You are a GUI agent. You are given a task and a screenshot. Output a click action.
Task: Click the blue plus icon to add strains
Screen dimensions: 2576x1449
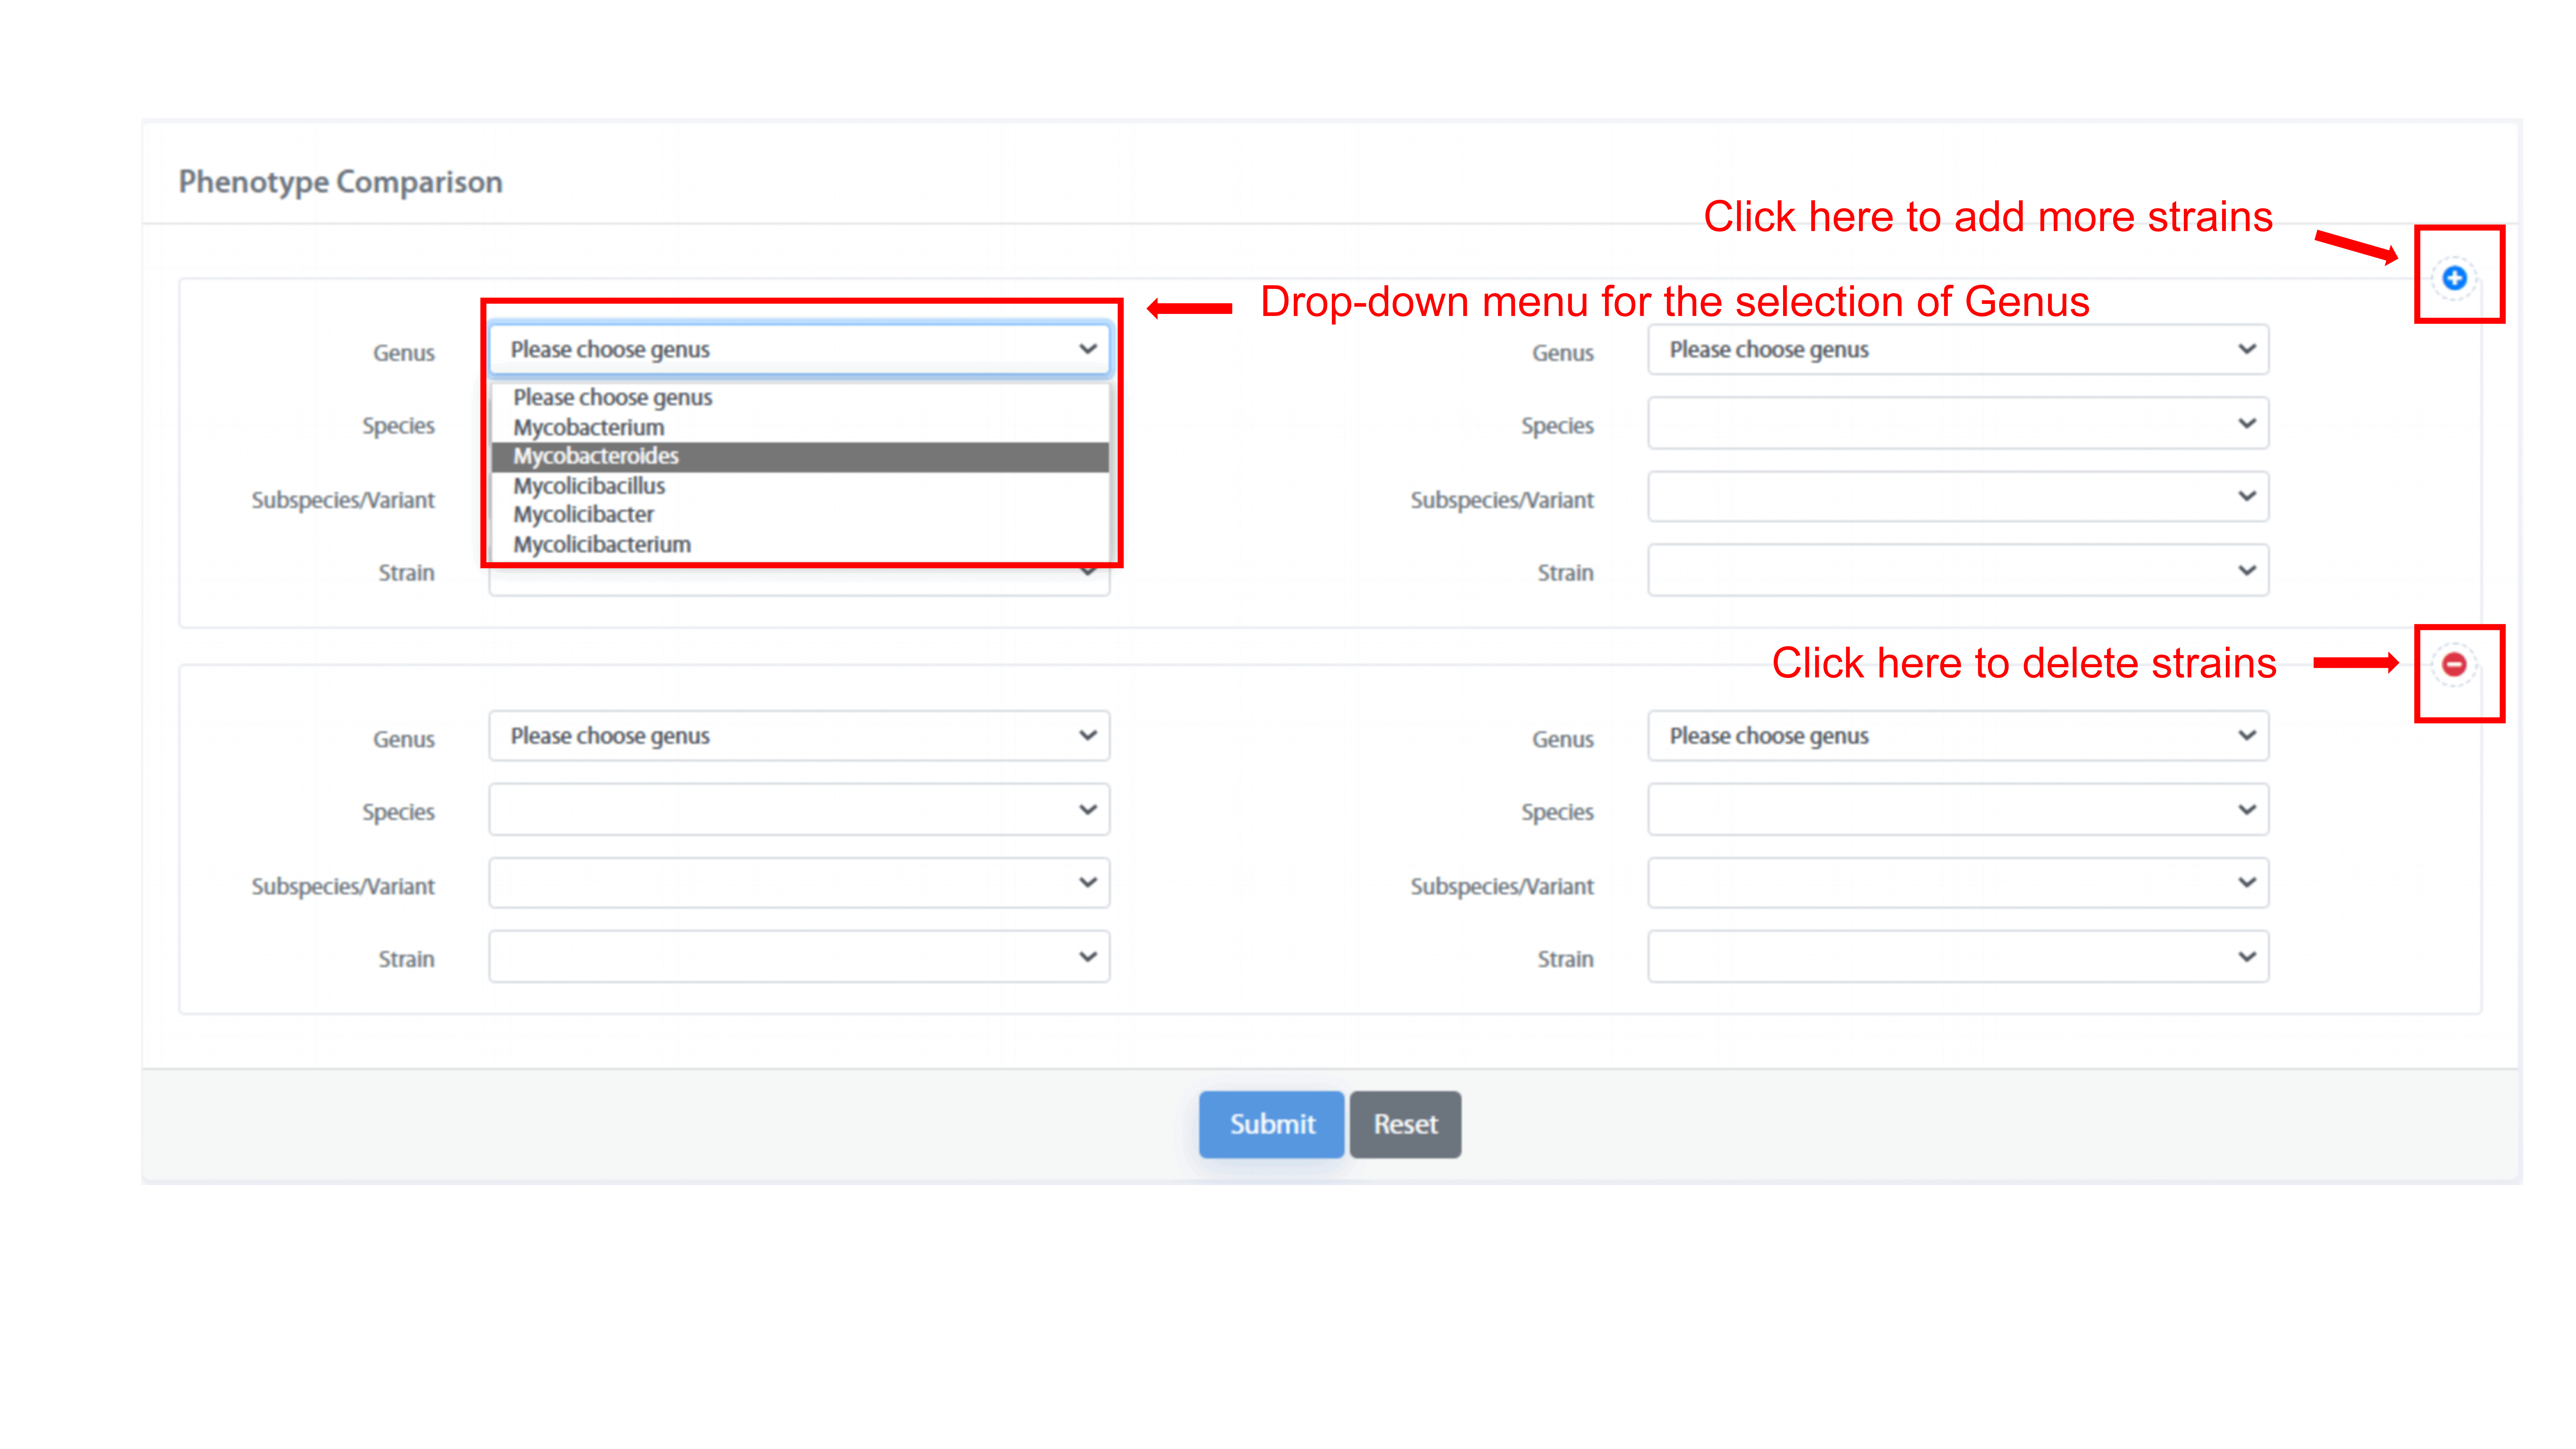click(2454, 278)
